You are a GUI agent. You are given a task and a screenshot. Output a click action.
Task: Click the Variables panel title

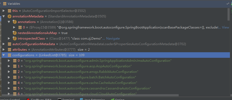[x=14, y=4]
